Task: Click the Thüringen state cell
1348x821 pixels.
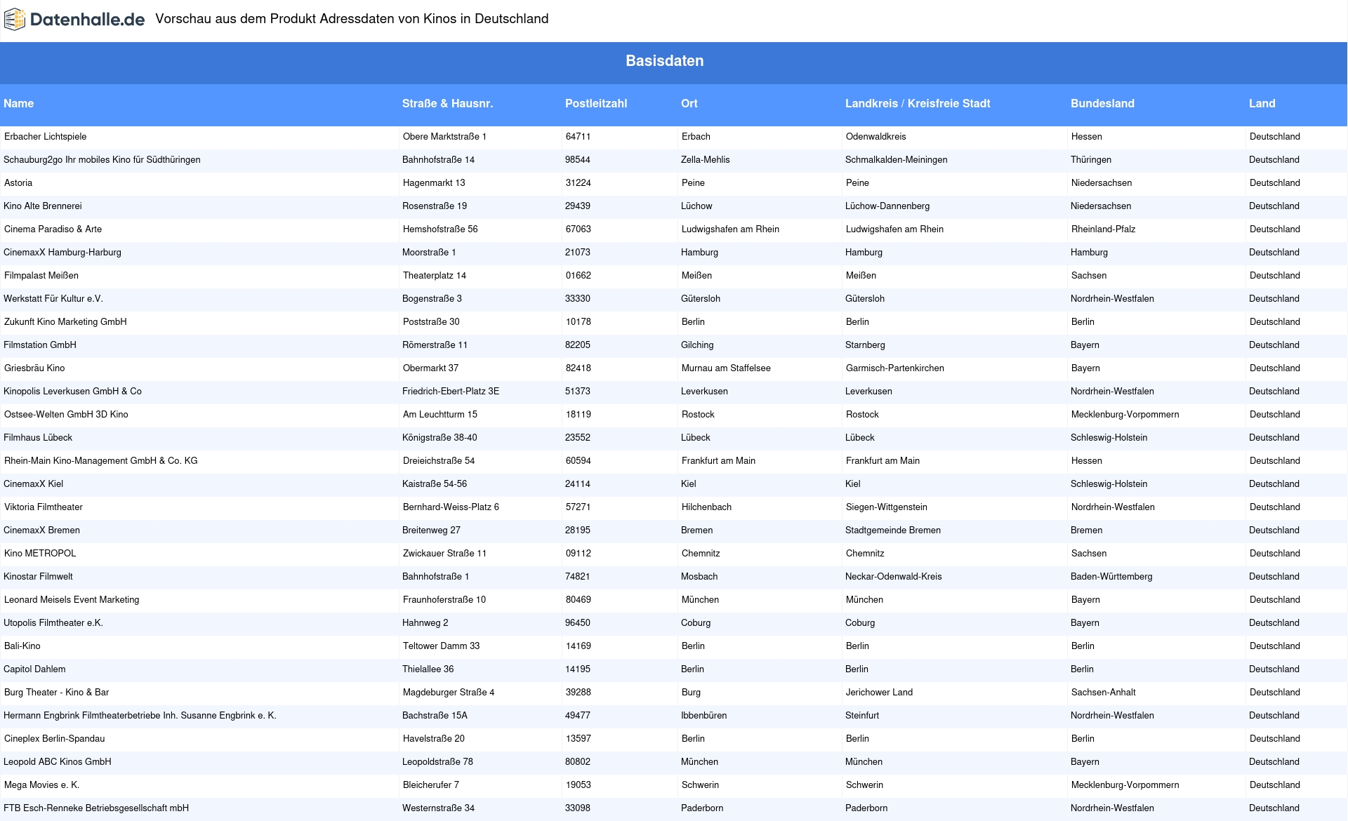Action: point(1091,160)
